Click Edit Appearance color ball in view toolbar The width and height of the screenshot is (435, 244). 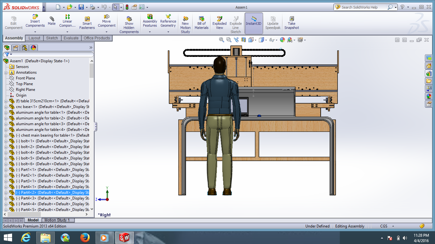(282, 40)
